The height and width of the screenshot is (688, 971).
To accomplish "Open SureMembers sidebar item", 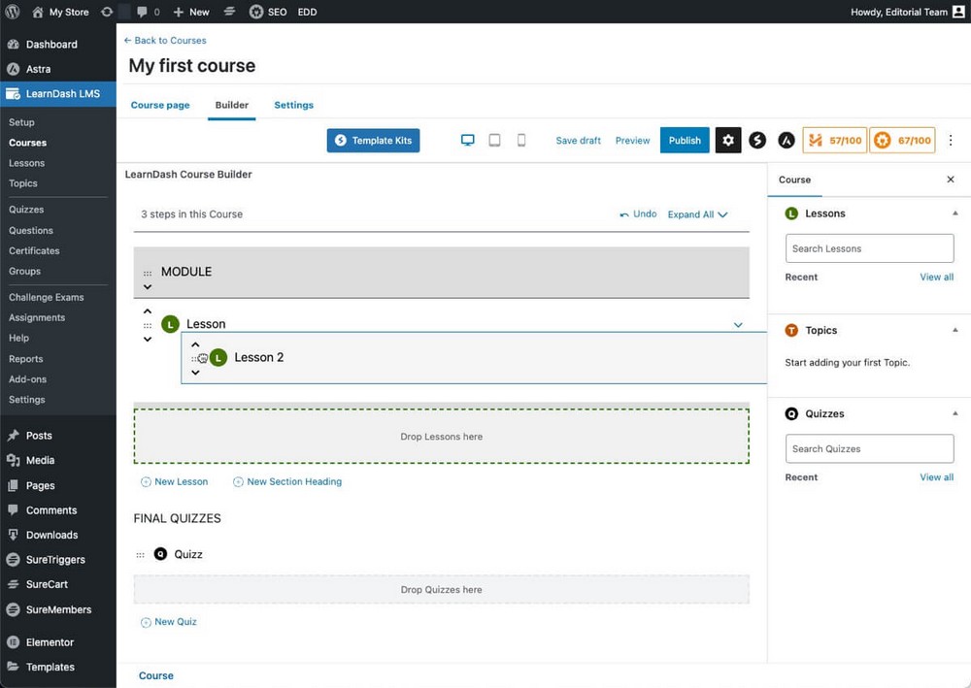I will click(x=57, y=610).
